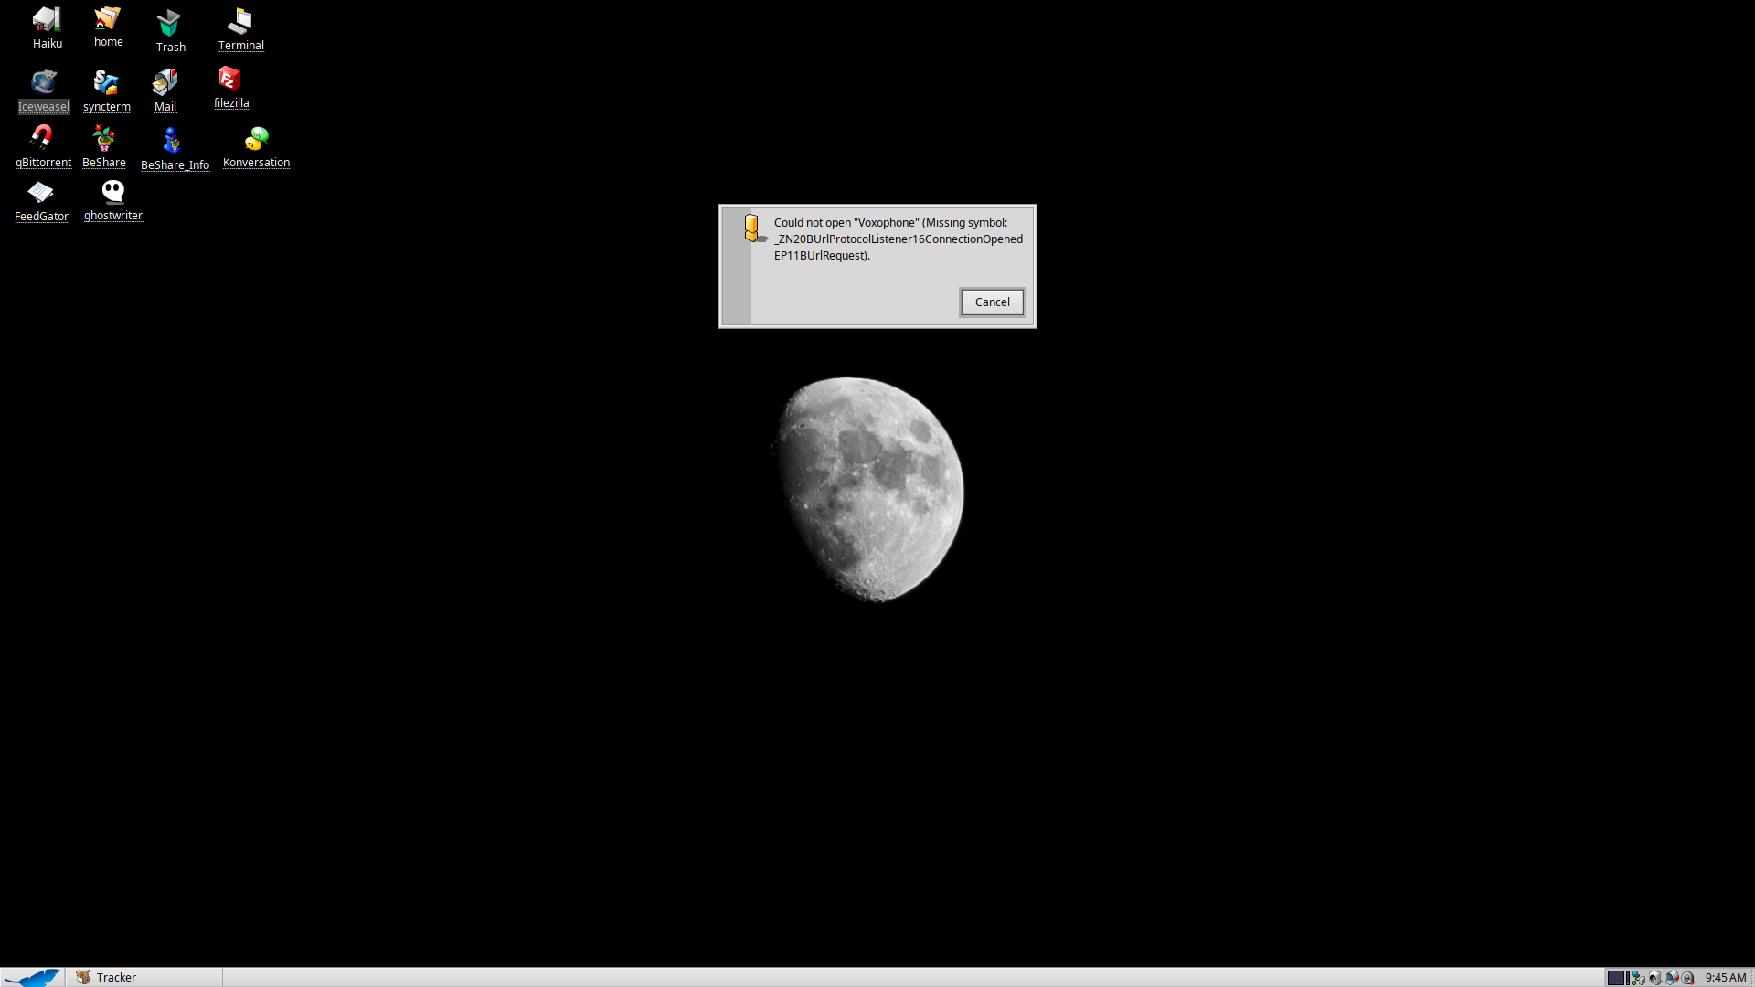Click the 9:45 AM clock
The height and width of the screenshot is (987, 1755).
(x=1725, y=977)
